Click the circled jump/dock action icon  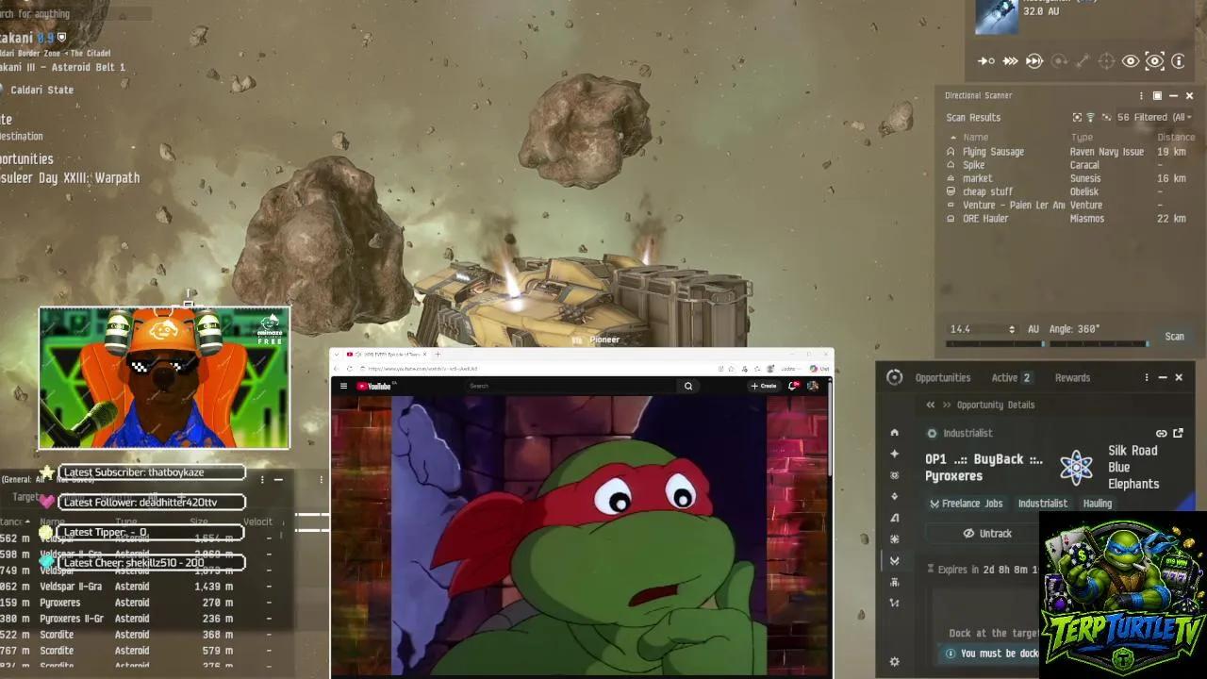[1034, 61]
